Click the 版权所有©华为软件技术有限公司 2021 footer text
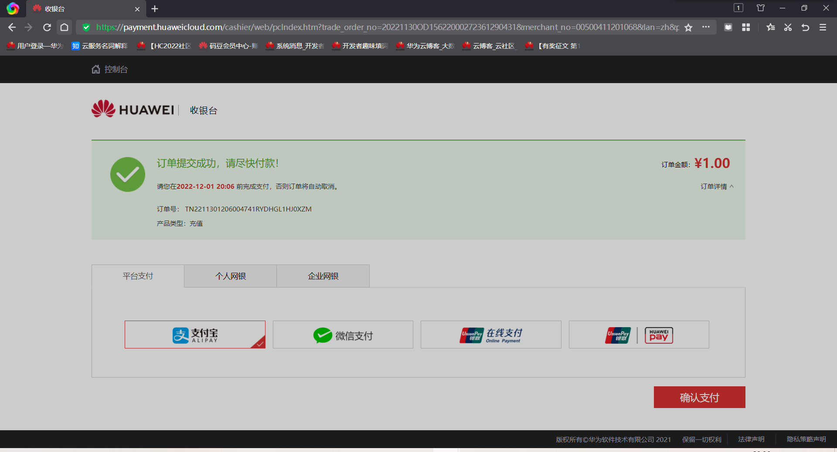 point(613,439)
